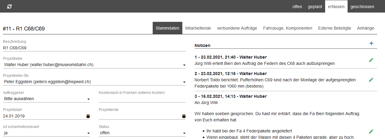The width and height of the screenshot is (385, 139).
Task: Focus the Kostendach in Franken field
Action: click(x=142, y=99)
